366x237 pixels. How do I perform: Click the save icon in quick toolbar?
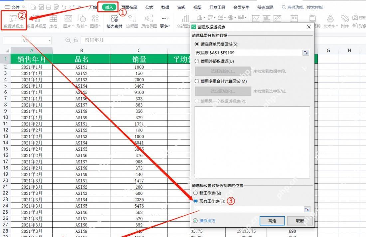(x=33, y=7)
